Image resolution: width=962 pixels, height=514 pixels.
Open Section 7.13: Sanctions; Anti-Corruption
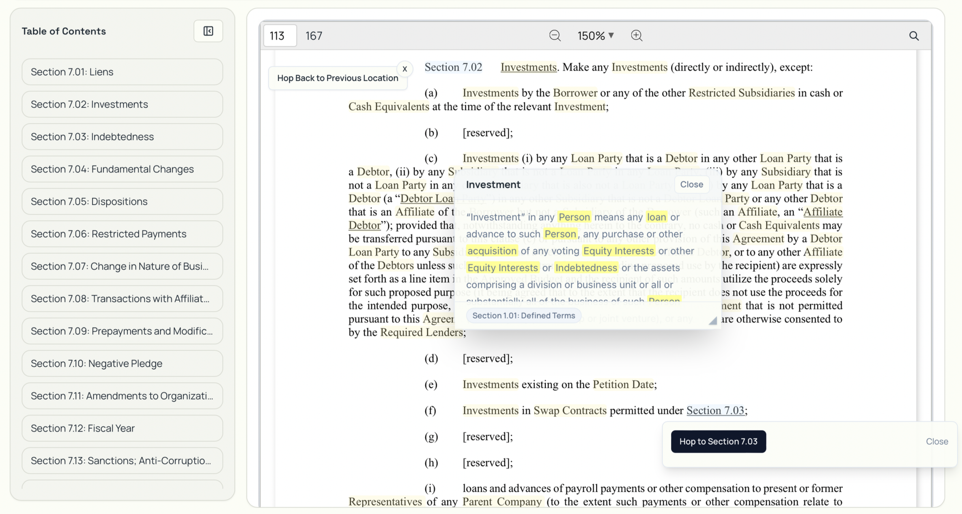click(x=122, y=460)
